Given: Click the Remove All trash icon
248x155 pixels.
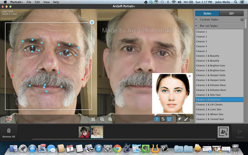Looking at the screenshot, I should pos(9,131).
